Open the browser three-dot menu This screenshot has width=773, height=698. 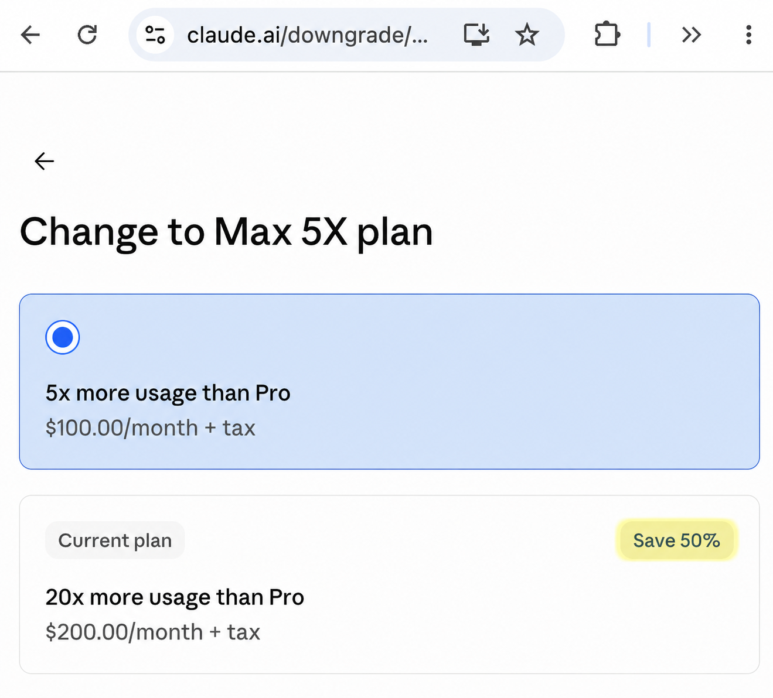pyautogui.click(x=748, y=35)
